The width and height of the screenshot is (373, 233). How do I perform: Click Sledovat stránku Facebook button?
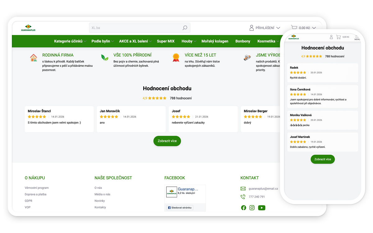point(180,208)
